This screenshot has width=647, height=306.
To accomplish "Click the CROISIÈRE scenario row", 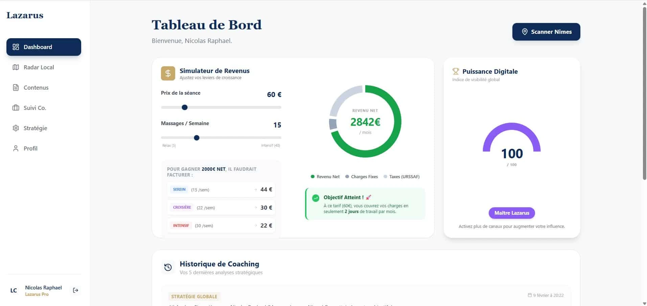I will [x=221, y=208].
